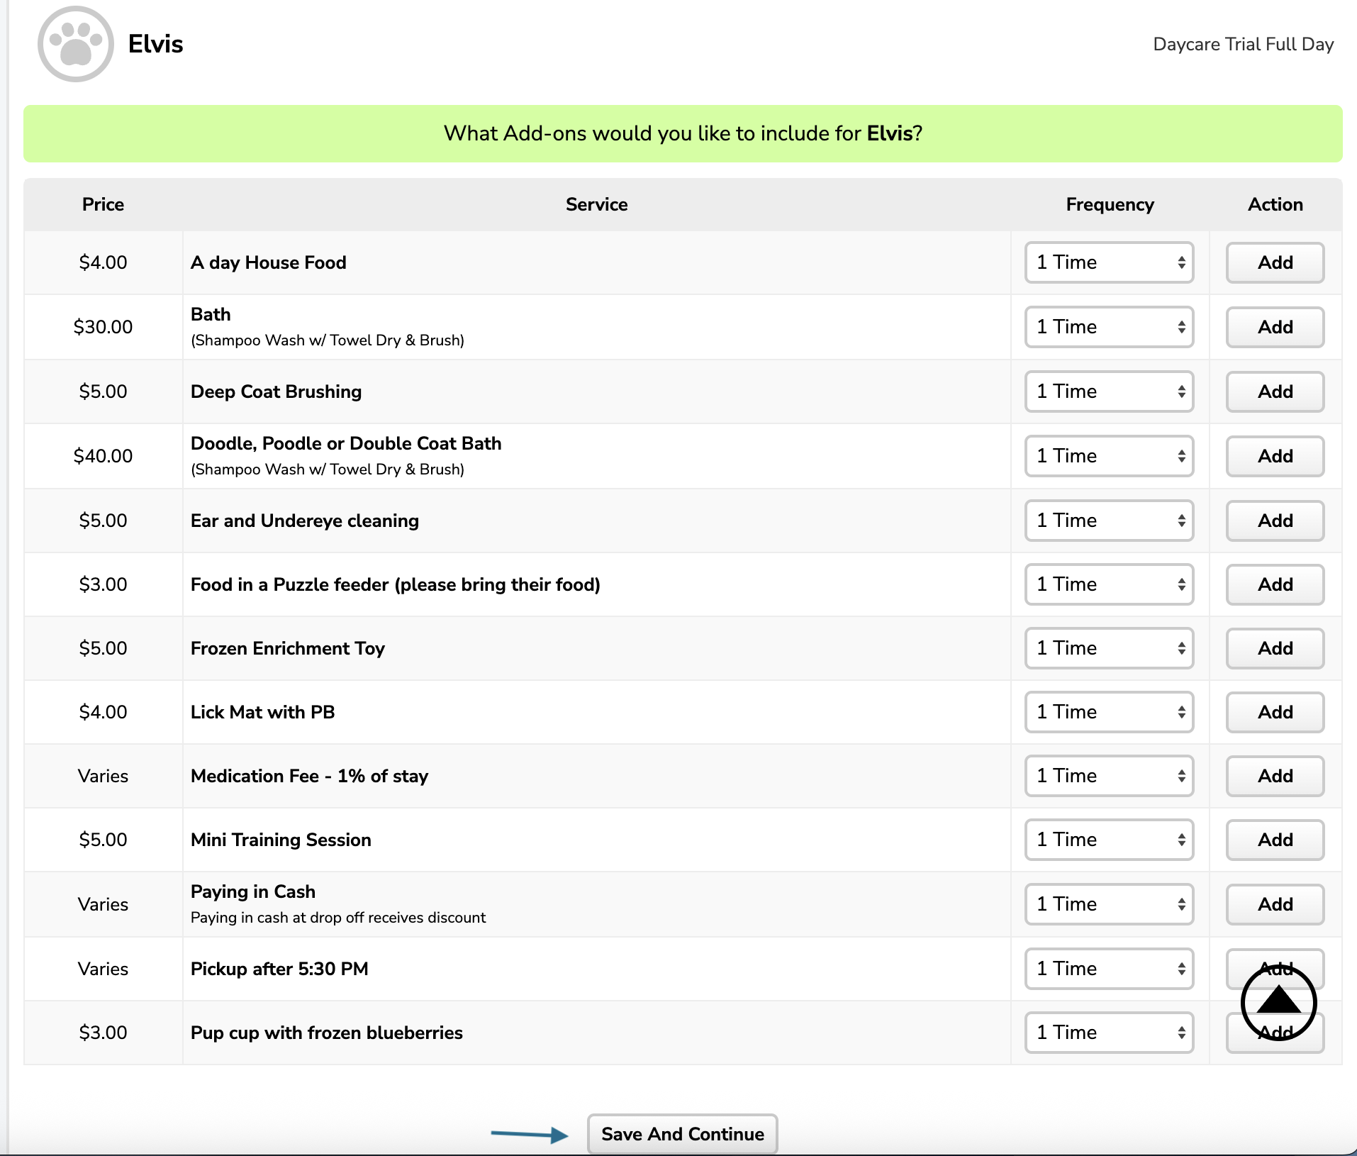Viewport: 1357px width, 1156px height.
Task: Open frequency dropdown for Pickup after 5:30 PM
Action: [x=1109, y=969]
